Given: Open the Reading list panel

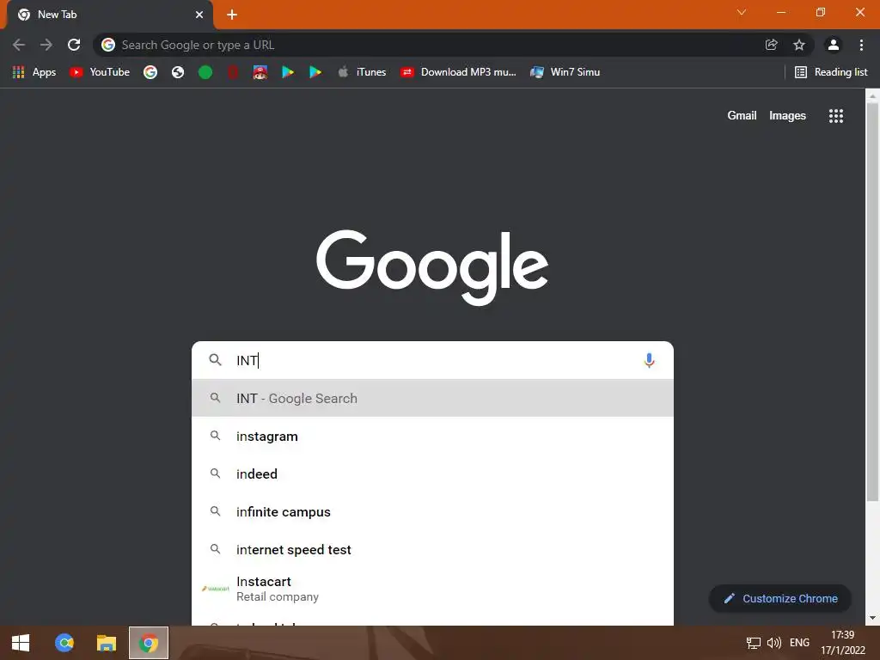Looking at the screenshot, I should (831, 72).
